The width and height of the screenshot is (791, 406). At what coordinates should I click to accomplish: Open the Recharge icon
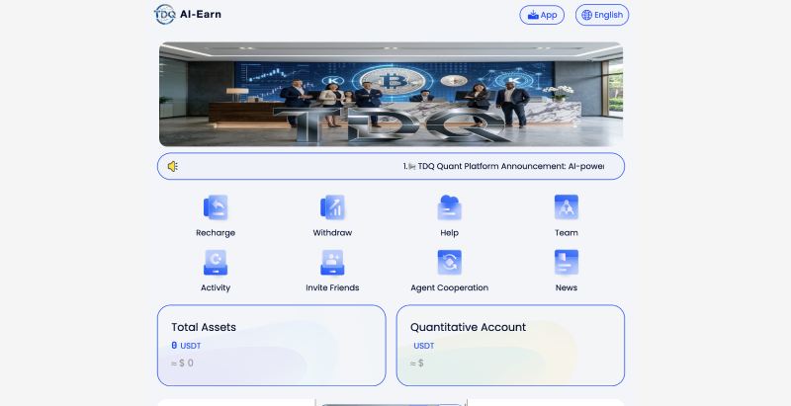[216, 207]
